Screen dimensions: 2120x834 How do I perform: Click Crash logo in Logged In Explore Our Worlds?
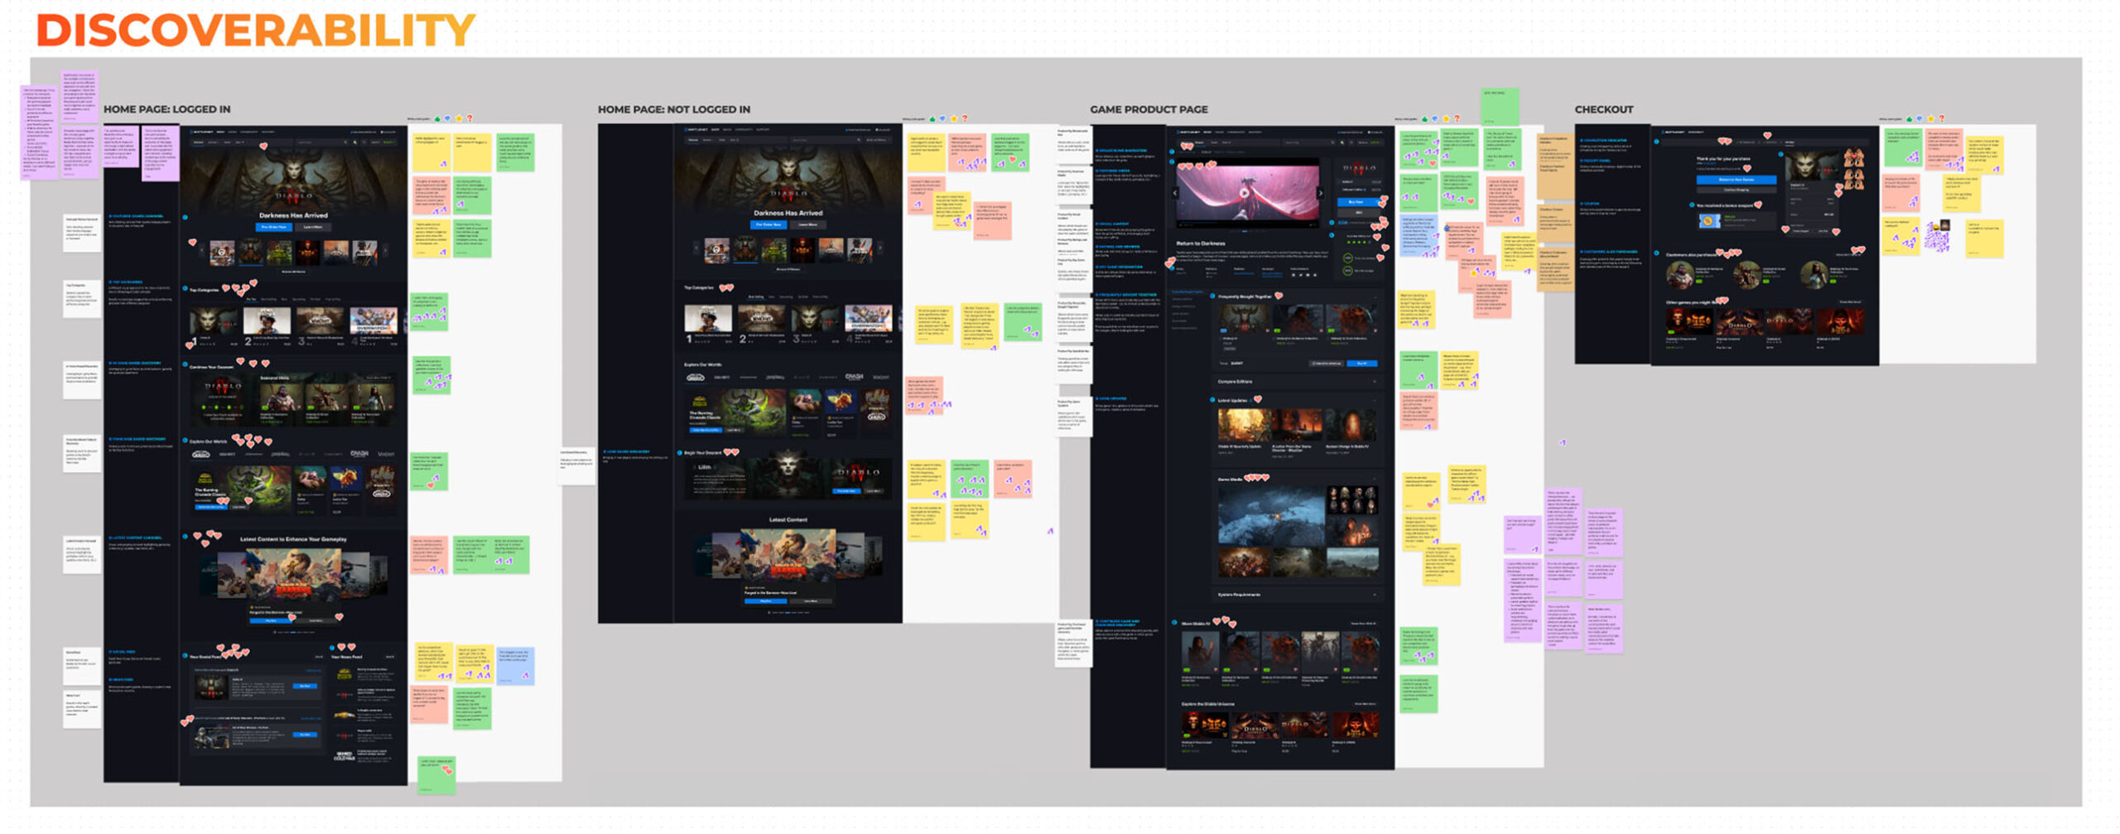pyautogui.click(x=359, y=454)
